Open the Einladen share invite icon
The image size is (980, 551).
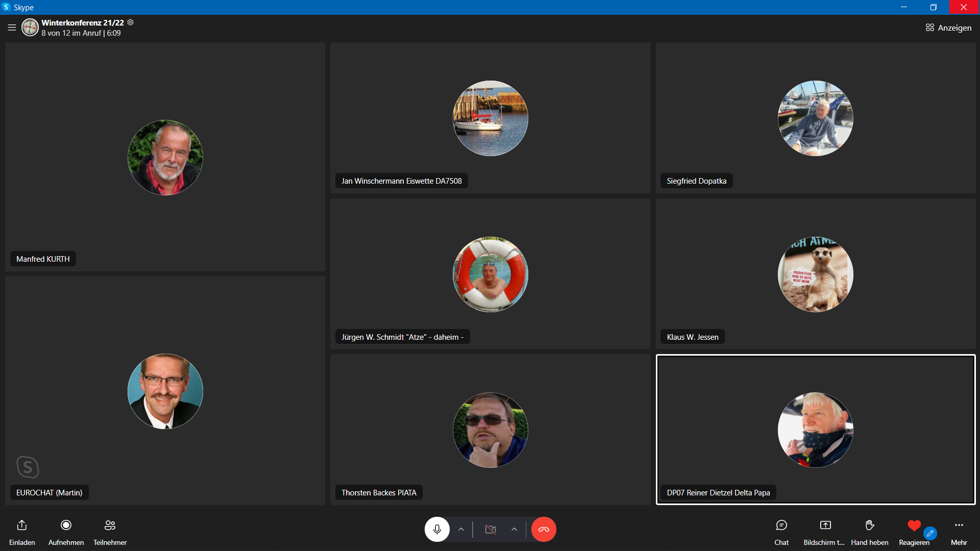(x=22, y=525)
